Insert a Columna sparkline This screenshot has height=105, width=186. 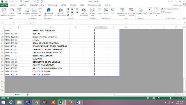click(x=106, y=11)
